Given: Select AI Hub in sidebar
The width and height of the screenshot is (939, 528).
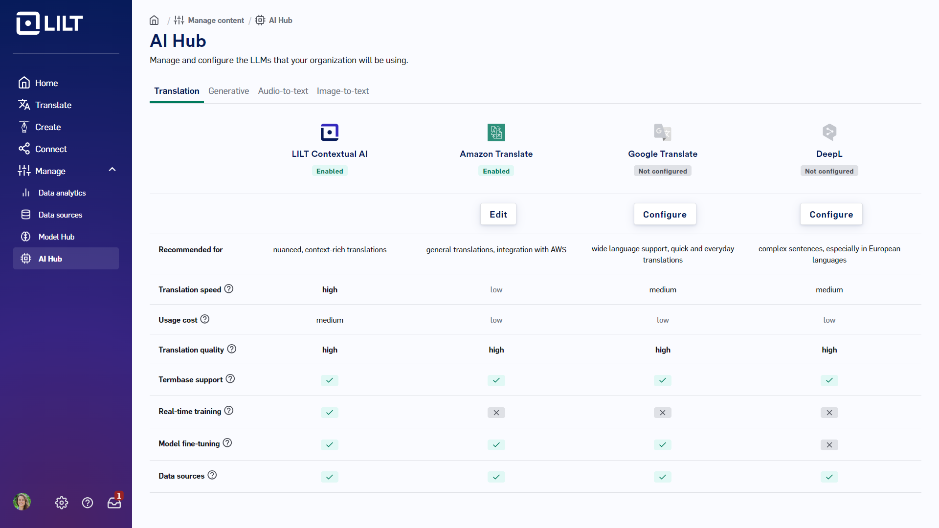Looking at the screenshot, I should point(66,259).
